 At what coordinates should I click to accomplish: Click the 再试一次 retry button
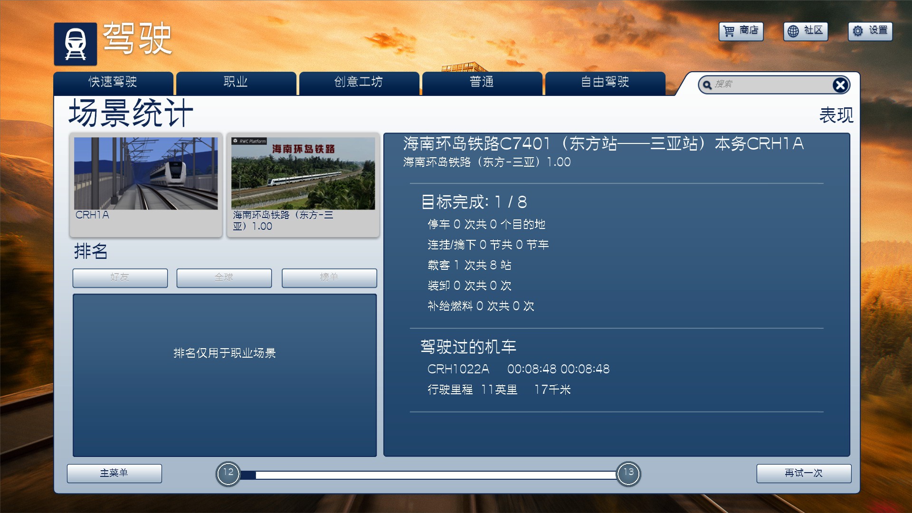click(804, 474)
